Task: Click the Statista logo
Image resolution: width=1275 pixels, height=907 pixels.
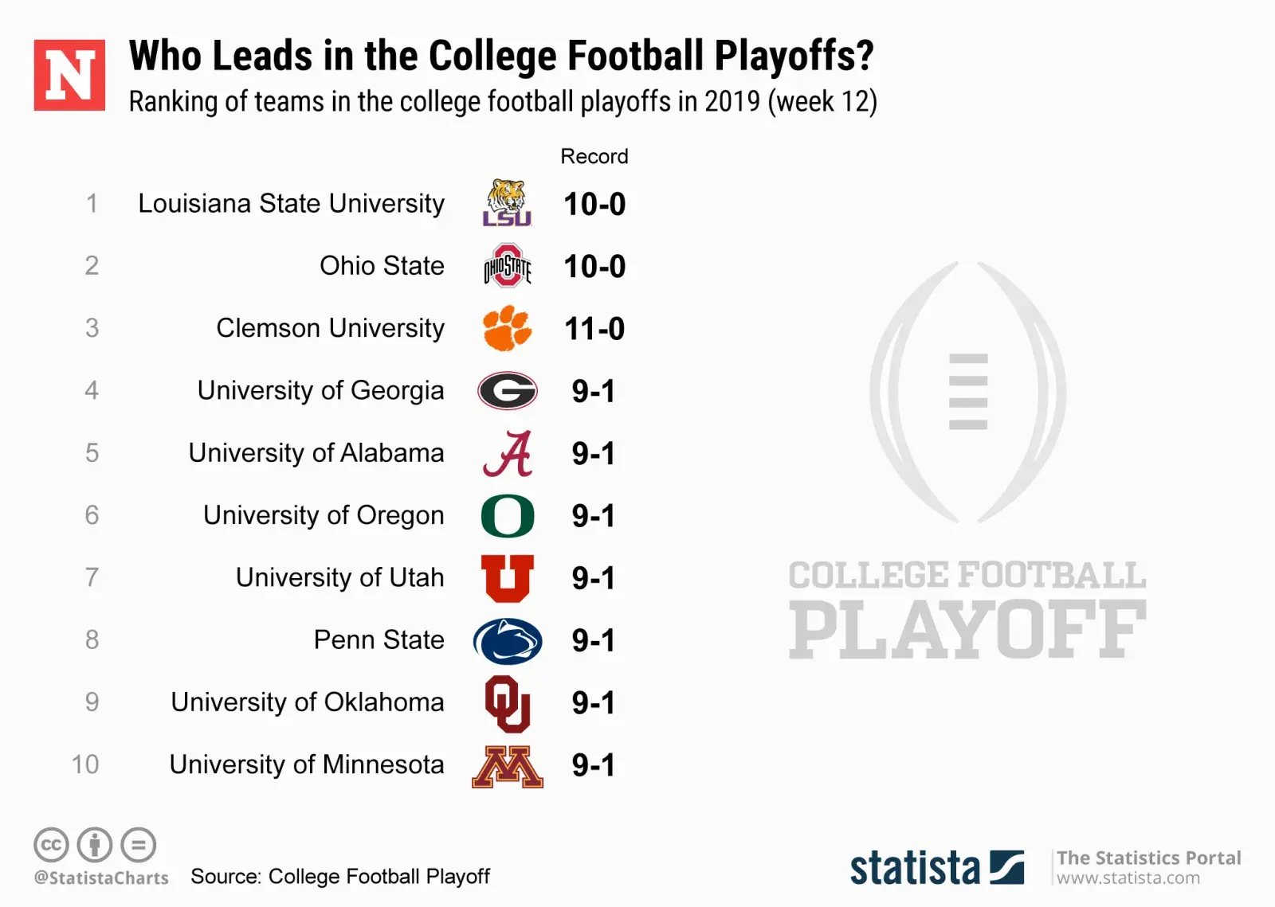Action: (936, 868)
